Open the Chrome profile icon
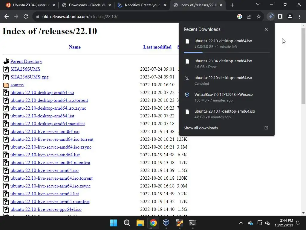Image resolution: width=306 pixels, height=230 pixels. [x=290, y=17]
